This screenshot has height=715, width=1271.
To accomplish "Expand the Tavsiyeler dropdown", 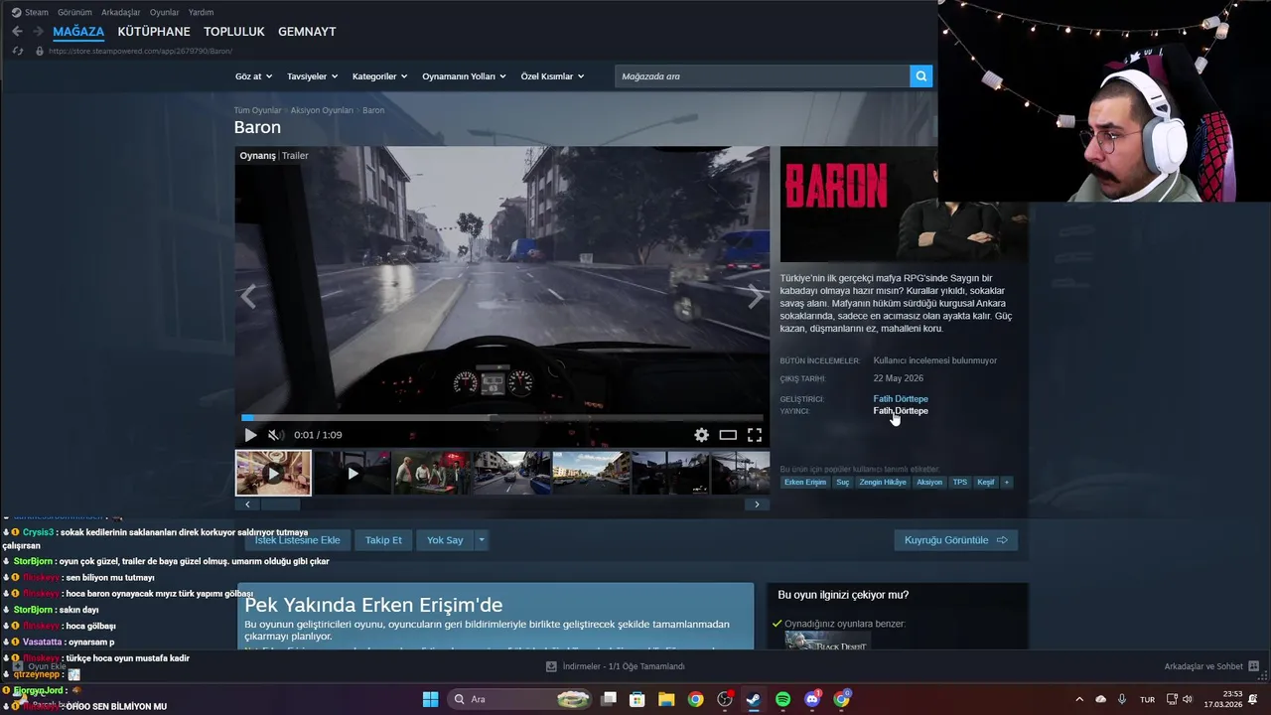I will [312, 76].
